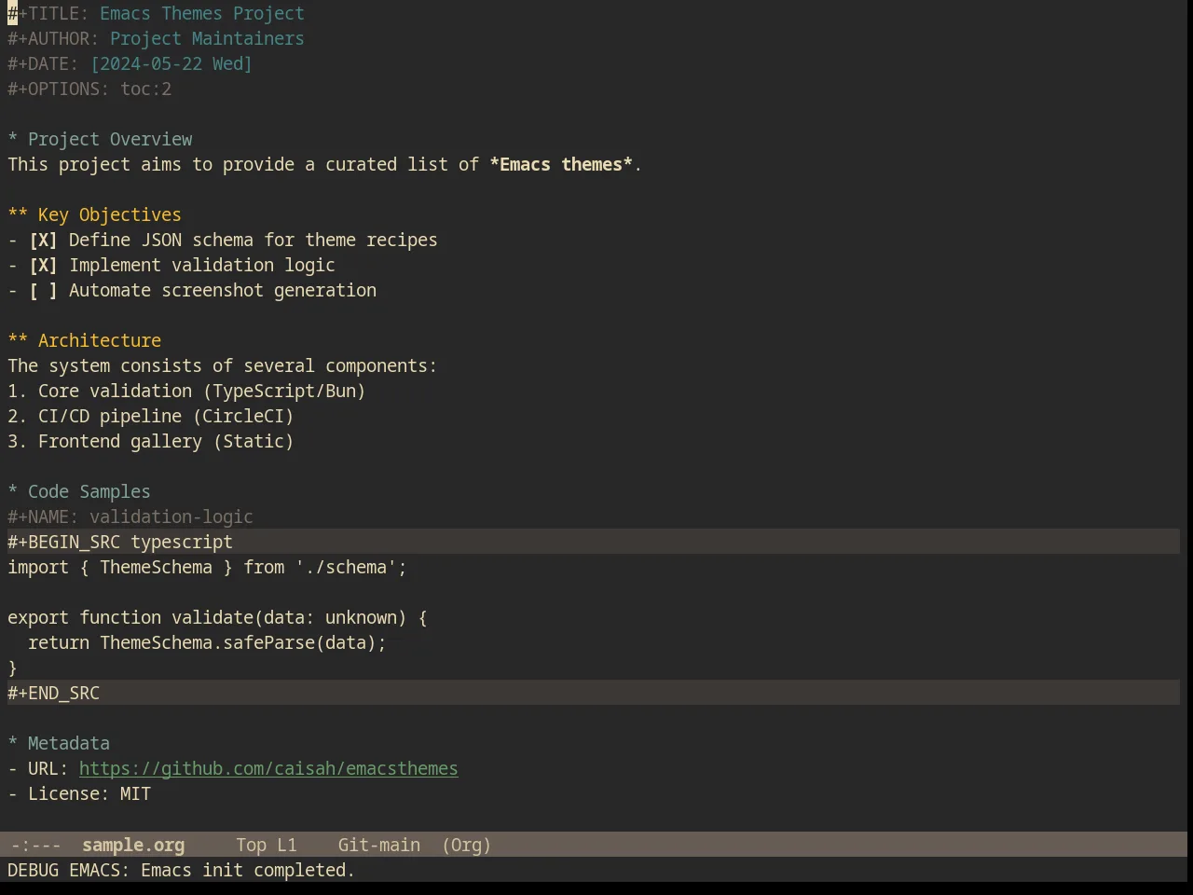1193x895 pixels.
Task: Fold the 'Key Objectives' heading stars
Action: point(18,214)
